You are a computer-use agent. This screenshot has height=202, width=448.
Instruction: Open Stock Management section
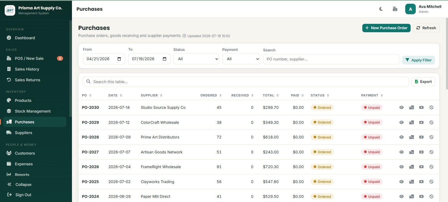35,111
